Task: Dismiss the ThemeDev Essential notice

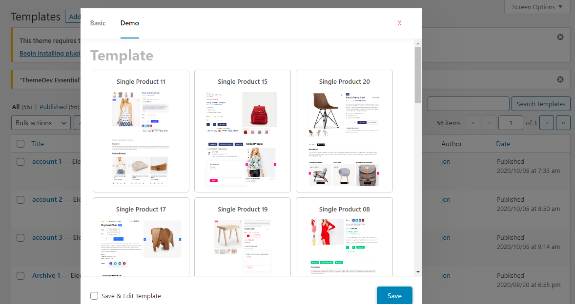Action: pyautogui.click(x=560, y=79)
